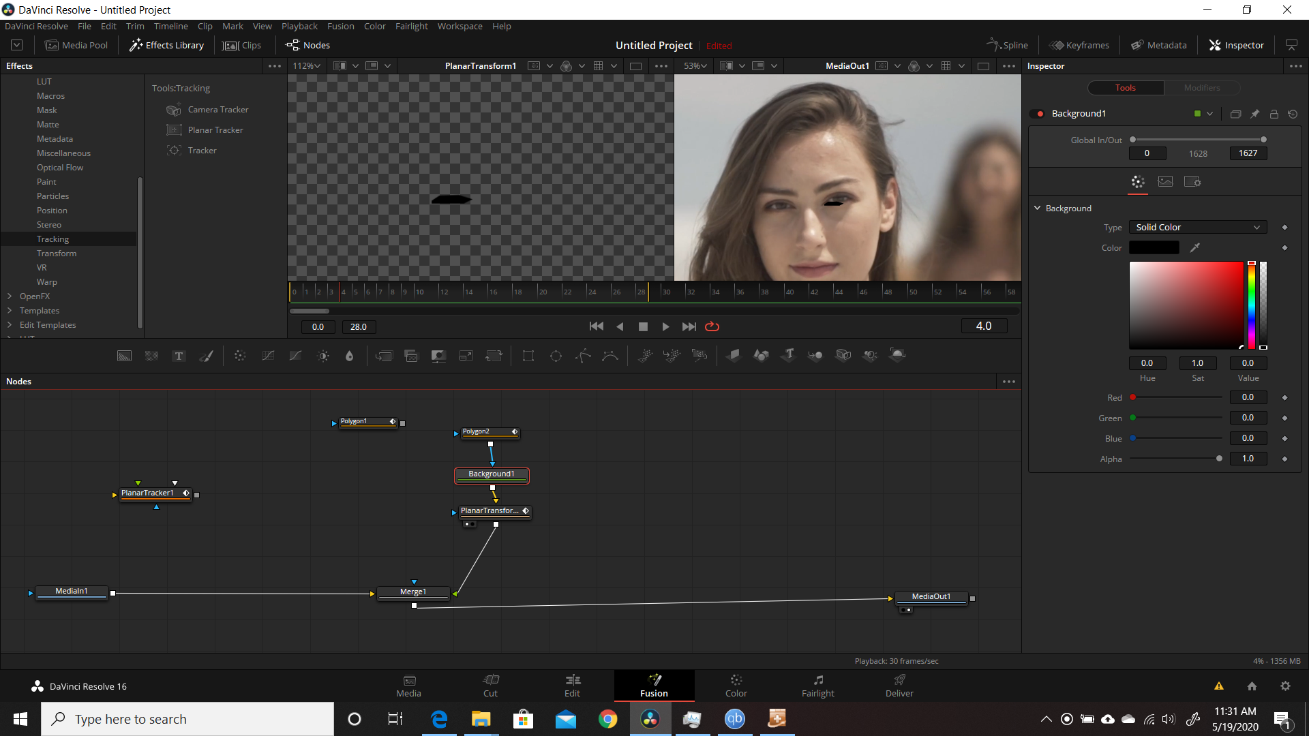Add a Text+ node from toolbar

pos(179,356)
